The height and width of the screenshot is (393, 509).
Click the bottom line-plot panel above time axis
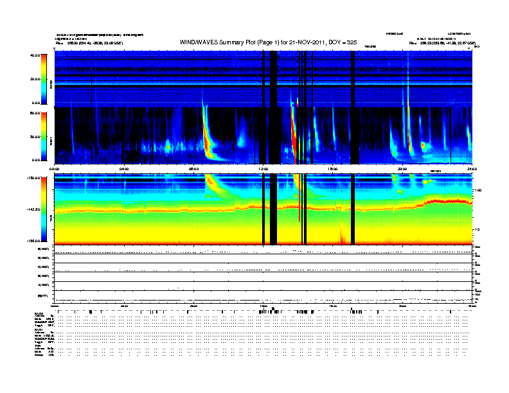pos(263,297)
